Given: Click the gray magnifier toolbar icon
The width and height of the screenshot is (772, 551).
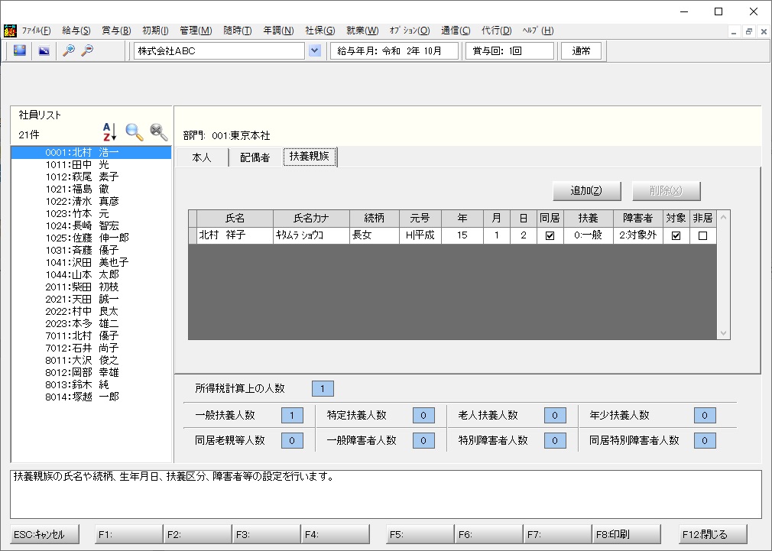Looking at the screenshot, I should pos(87,50).
